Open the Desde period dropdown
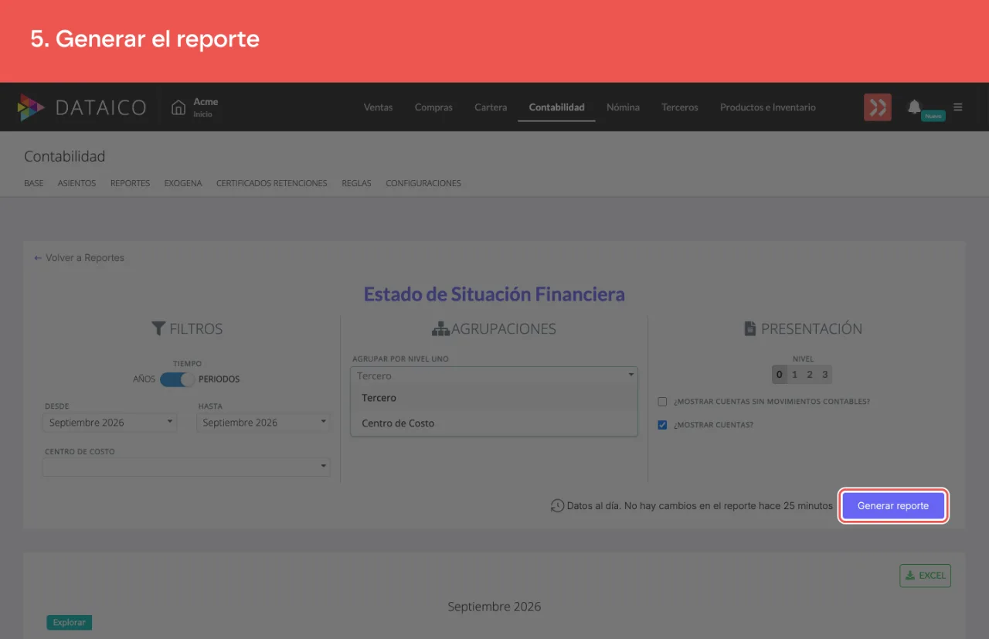Viewport: 989px width, 639px height. point(110,423)
